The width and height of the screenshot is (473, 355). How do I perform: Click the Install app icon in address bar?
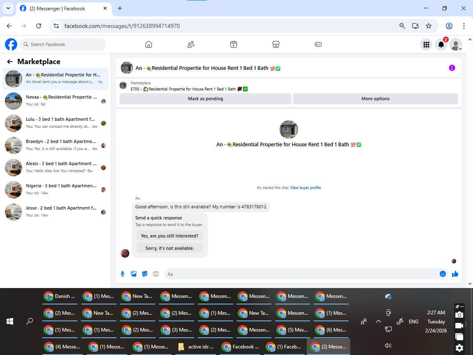click(416, 26)
